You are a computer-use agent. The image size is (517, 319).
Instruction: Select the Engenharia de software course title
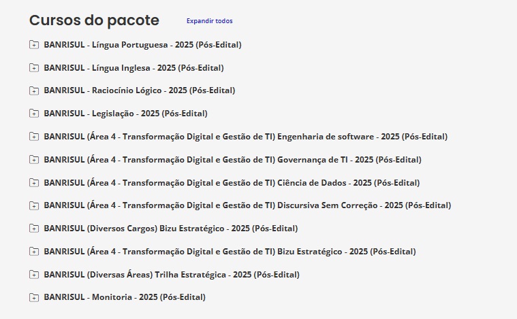coord(246,137)
